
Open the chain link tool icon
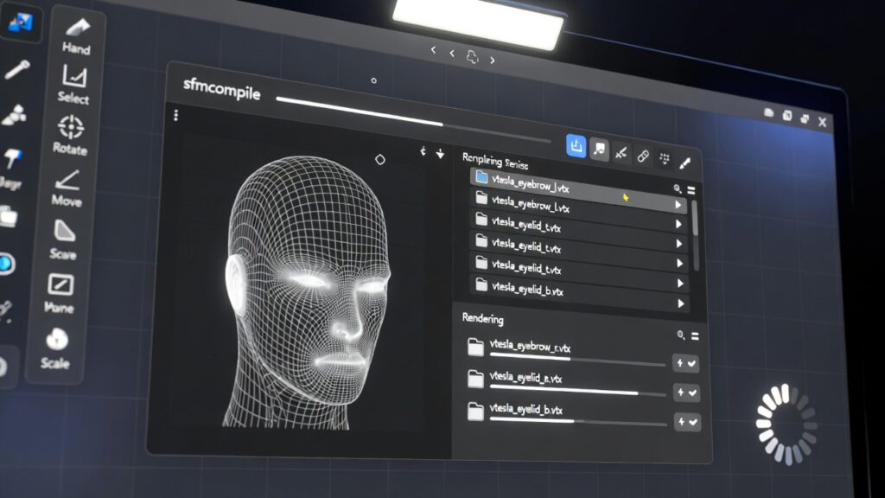pos(643,156)
